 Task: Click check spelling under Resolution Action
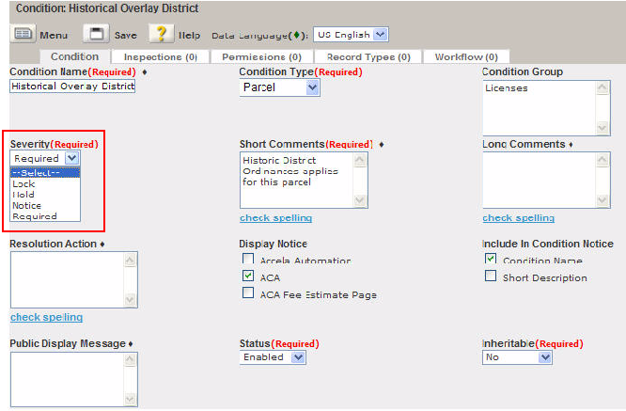click(x=46, y=317)
